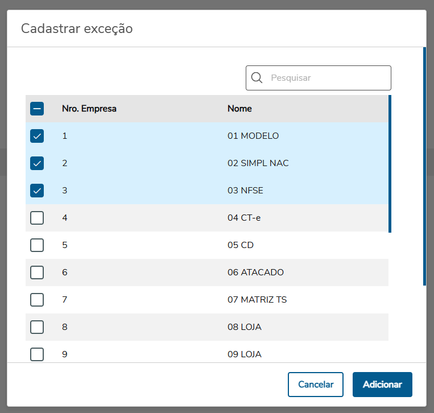434x413 pixels.
Task: Check the 08 LOJA row checkbox
Action: 37,327
